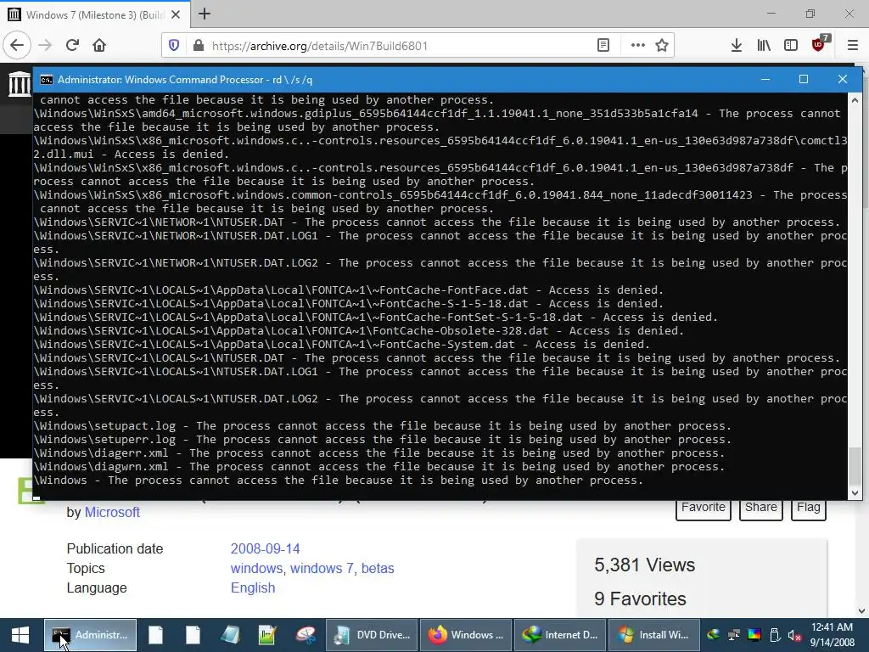Open first blank document taskbar icon
The height and width of the screenshot is (652, 869).
(x=156, y=635)
